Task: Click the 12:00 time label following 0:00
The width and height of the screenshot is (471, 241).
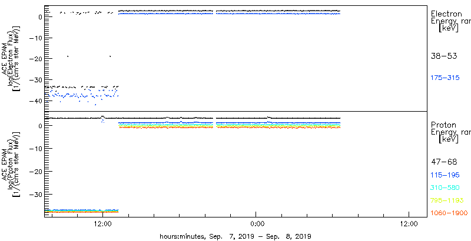Action: tap(409, 224)
